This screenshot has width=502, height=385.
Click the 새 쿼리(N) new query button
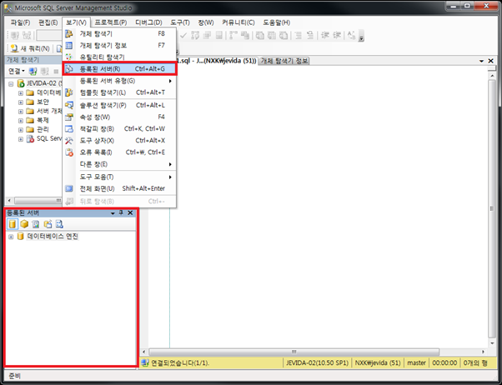point(30,48)
